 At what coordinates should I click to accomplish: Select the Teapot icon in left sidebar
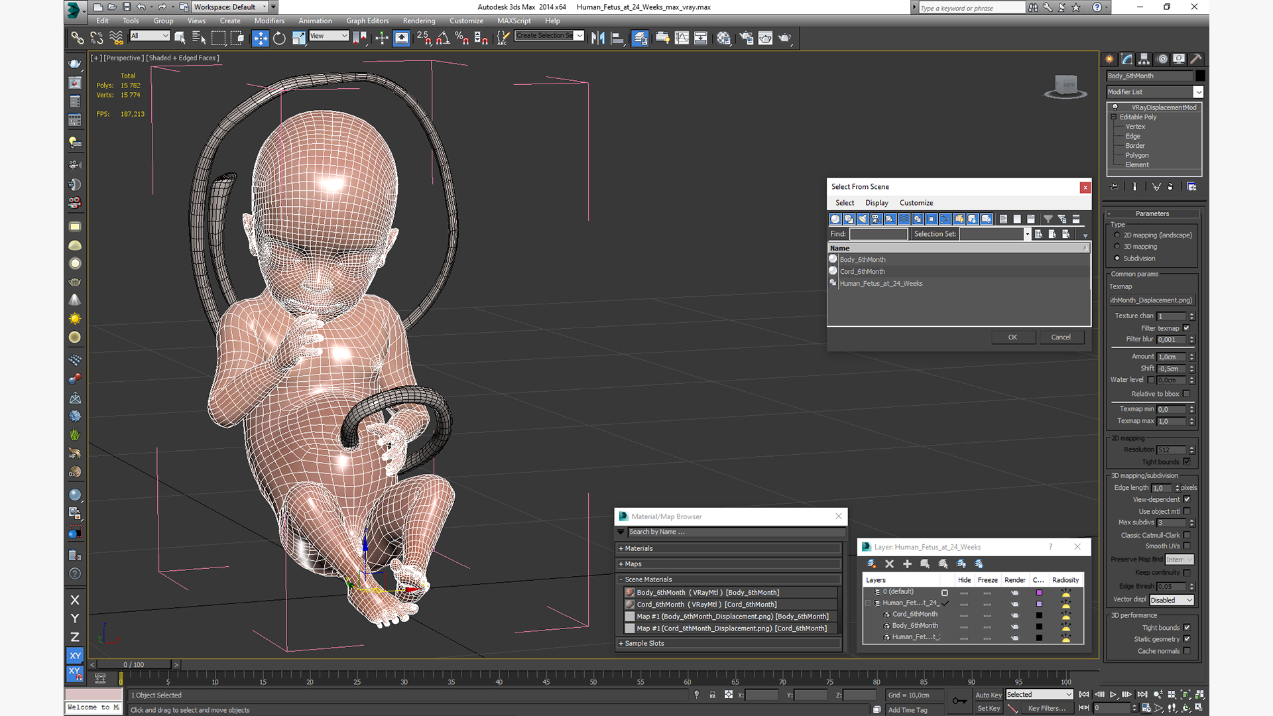point(75,64)
